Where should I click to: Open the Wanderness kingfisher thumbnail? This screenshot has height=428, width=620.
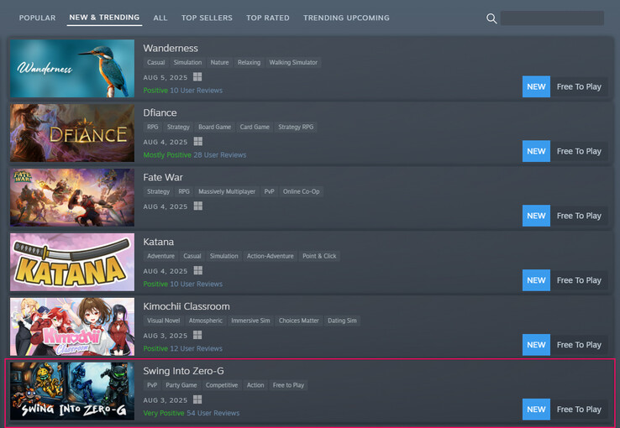(x=72, y=68)
